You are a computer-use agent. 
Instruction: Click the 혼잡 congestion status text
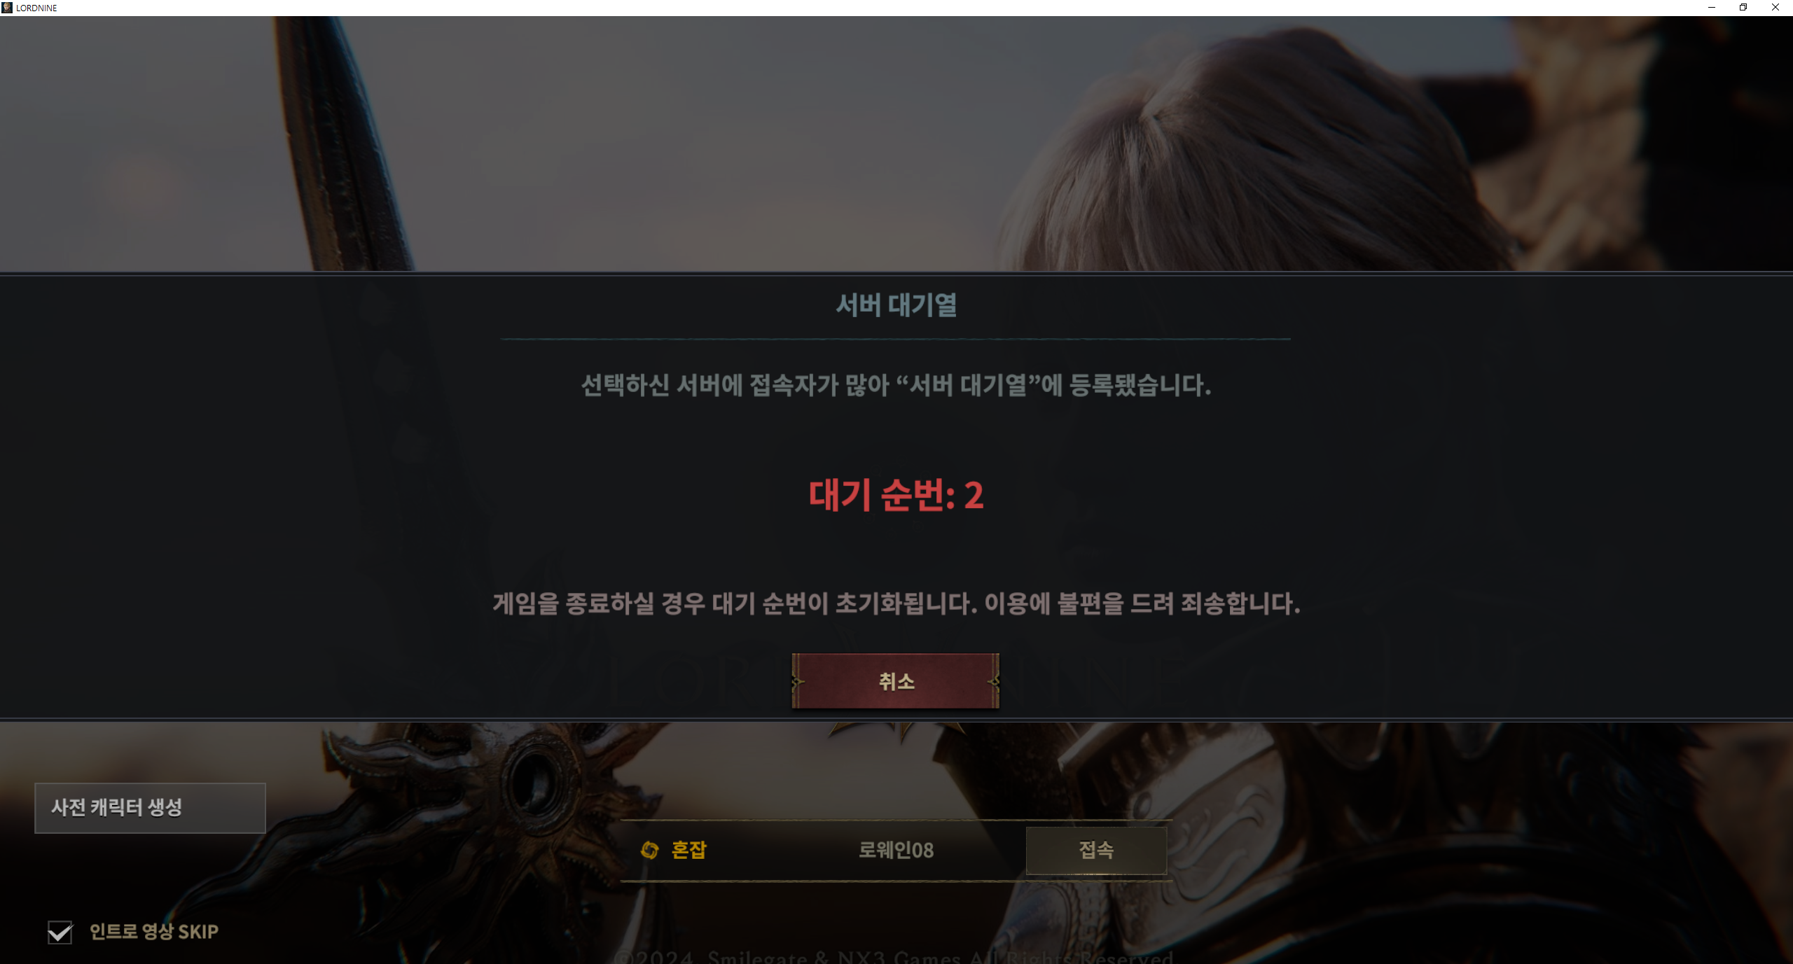689,850
